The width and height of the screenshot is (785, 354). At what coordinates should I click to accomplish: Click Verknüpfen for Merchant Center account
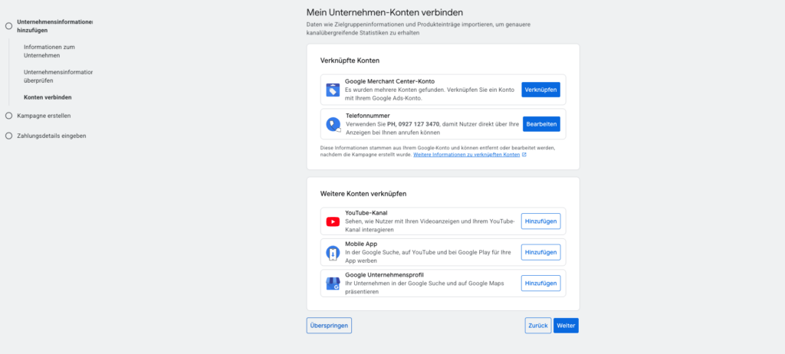540,90
